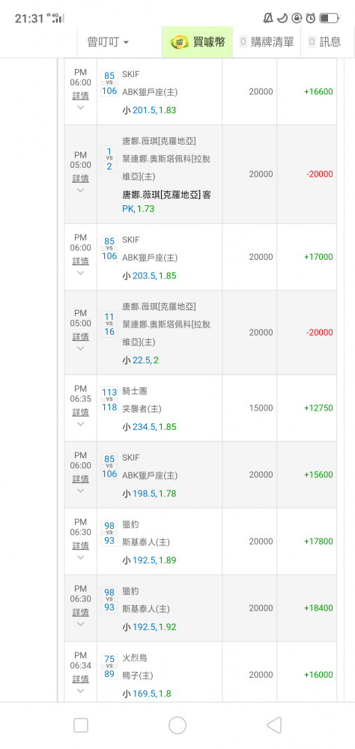Tap the 113 vs 118 score box

[x=109, y=400]
